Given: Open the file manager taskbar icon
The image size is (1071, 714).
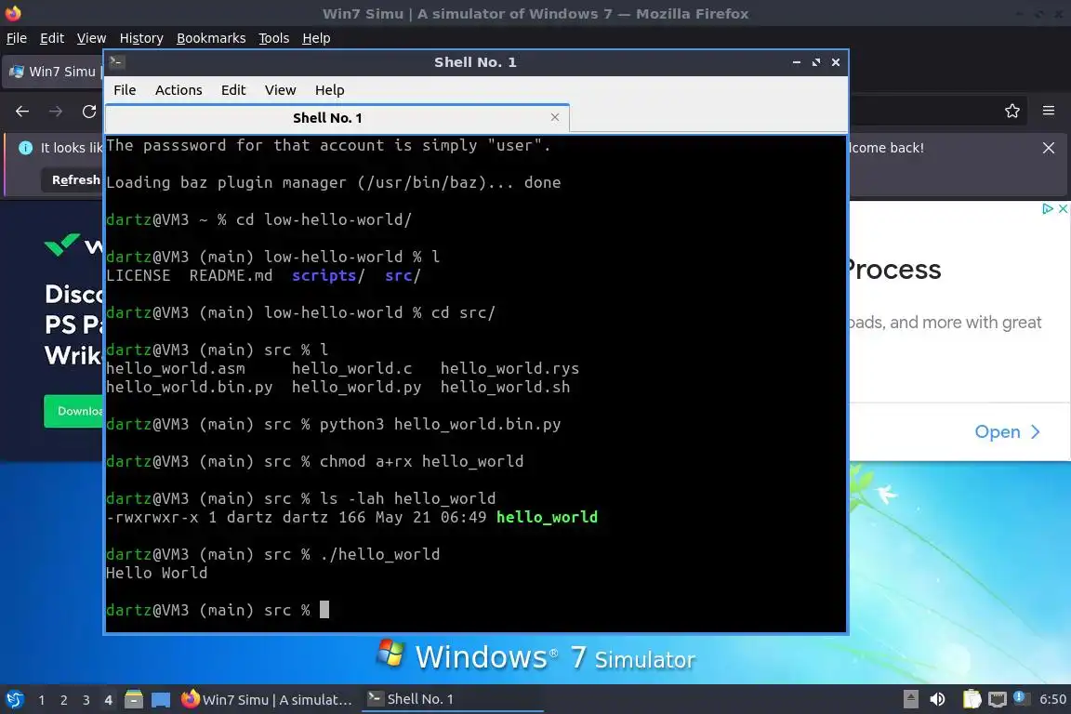Looking at the screenshot, I should click(134, 699).
